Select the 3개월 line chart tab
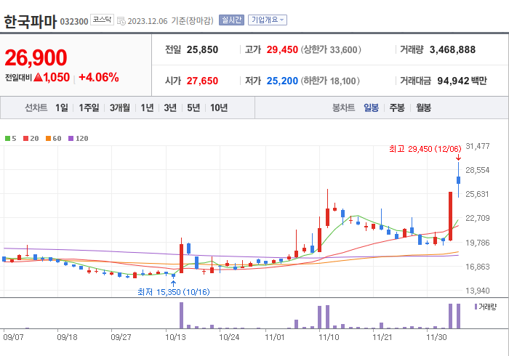 coord(120,108)
